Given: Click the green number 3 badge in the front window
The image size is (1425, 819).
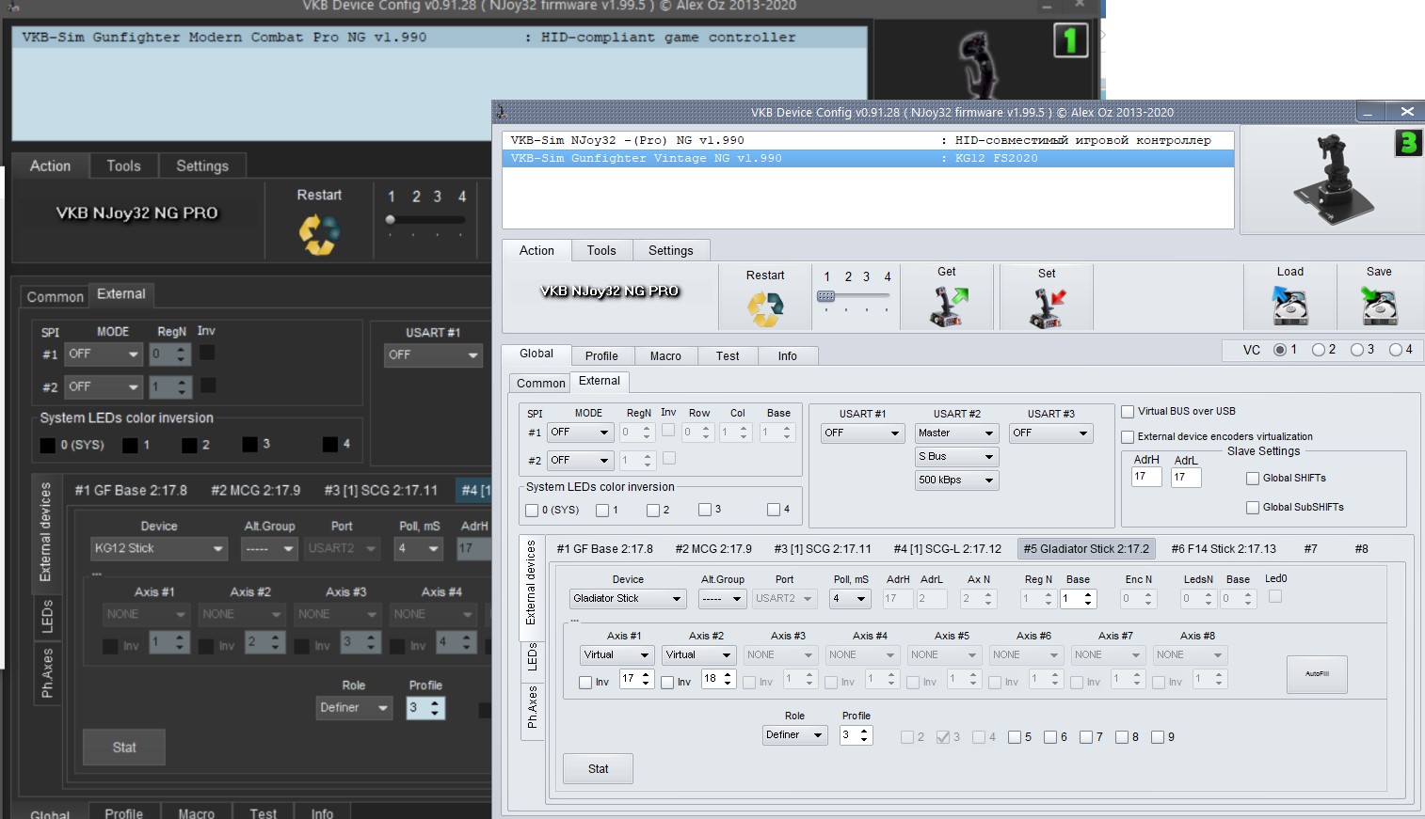Looking at the screenshot, I should coord(1408,143).
